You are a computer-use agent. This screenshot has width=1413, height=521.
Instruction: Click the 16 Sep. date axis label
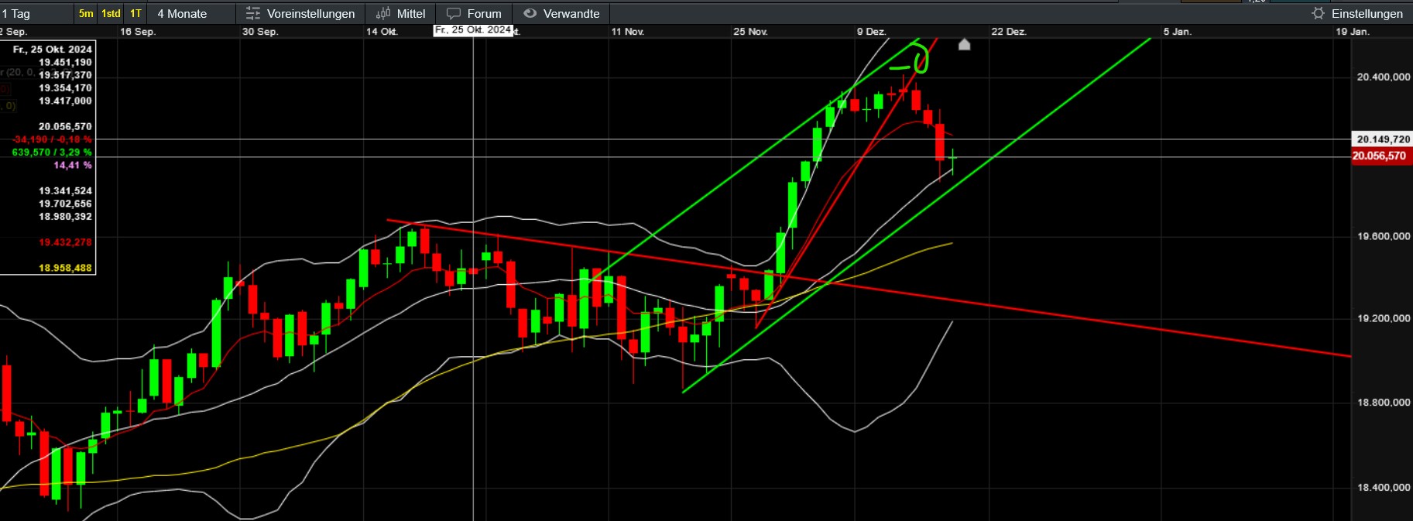(138, 32)
